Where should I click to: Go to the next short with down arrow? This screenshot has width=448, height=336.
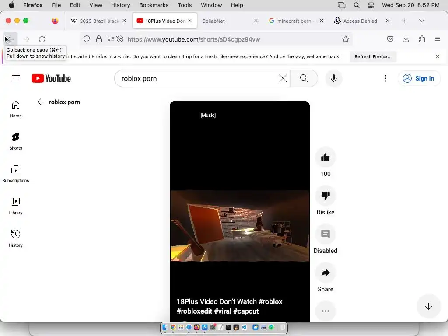(x=428, y=307)
